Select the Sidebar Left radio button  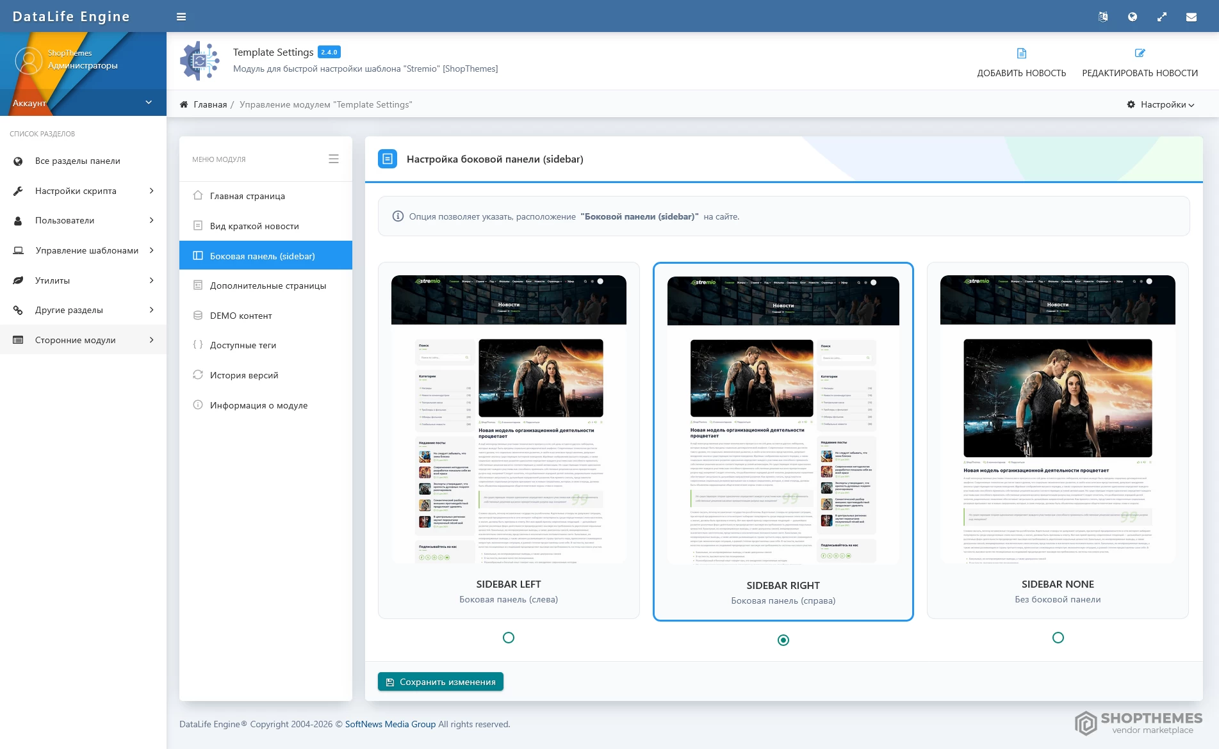[x=509, y=638]
